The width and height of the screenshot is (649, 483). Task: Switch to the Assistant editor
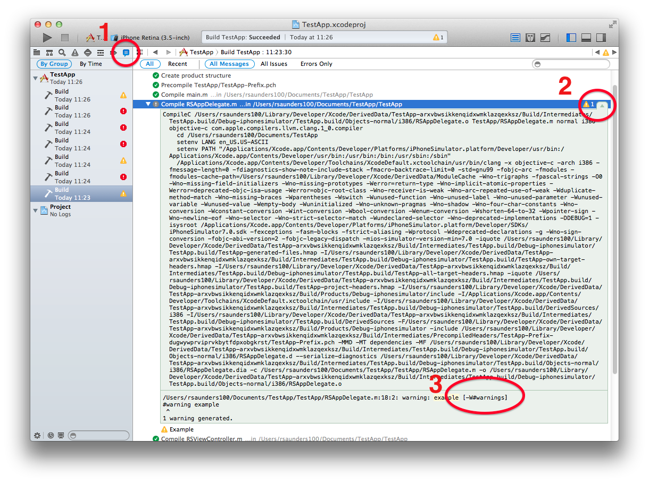click(530, 38)
